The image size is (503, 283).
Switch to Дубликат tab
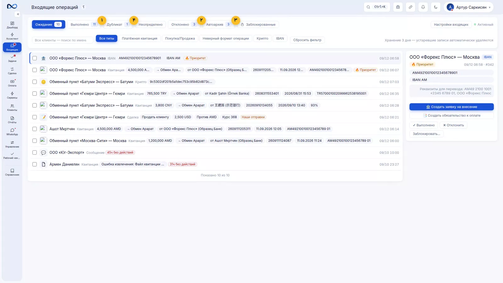click(118, 25)
